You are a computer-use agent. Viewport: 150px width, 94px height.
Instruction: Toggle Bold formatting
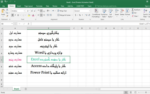(x=12, y=15)
